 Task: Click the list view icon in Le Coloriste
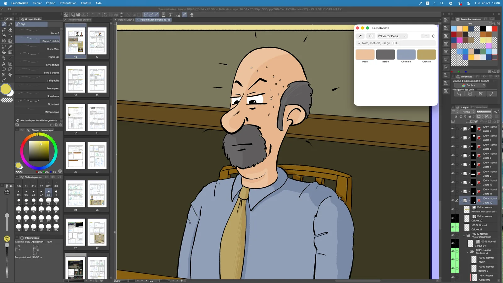tap(425, 36)
